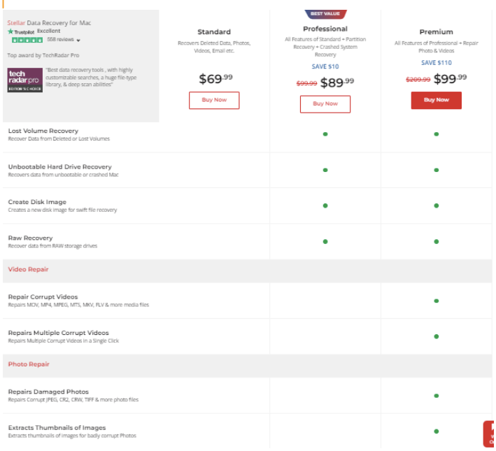Click Premium's Repair Corrupt Videos green dot

pyautogui.click(x=436, y=301)
